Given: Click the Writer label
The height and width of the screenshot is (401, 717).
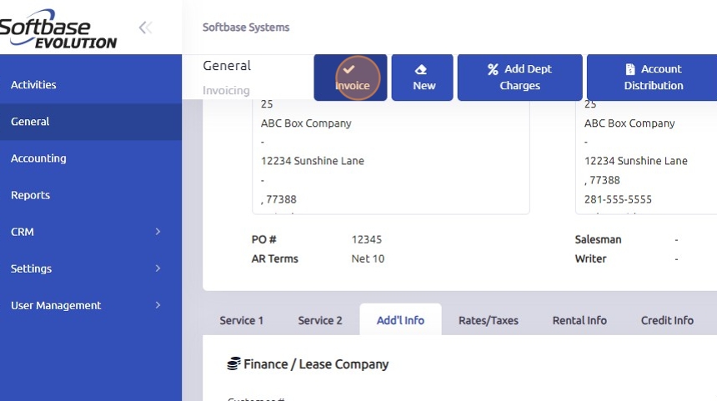Looking at the screenshot, I should pyautogui.click(x=591, y=258).
